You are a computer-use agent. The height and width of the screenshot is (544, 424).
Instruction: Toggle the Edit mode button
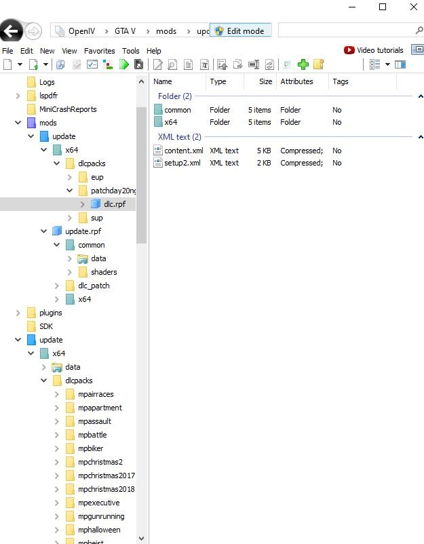[x=240, y=31]
